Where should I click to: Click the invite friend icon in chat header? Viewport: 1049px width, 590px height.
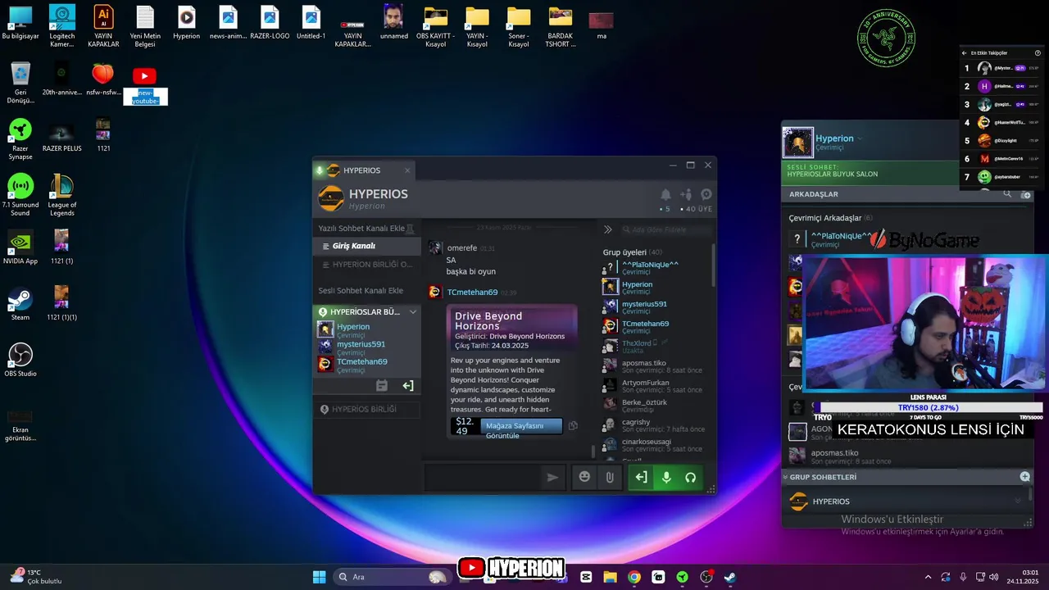[x=686, y=194]
